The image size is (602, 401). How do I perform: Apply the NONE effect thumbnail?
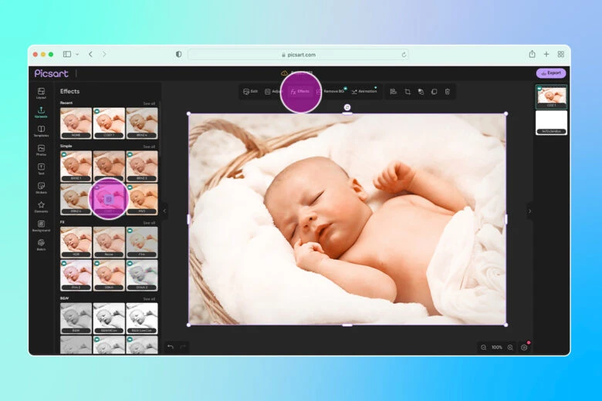click(x=76, y=123)
